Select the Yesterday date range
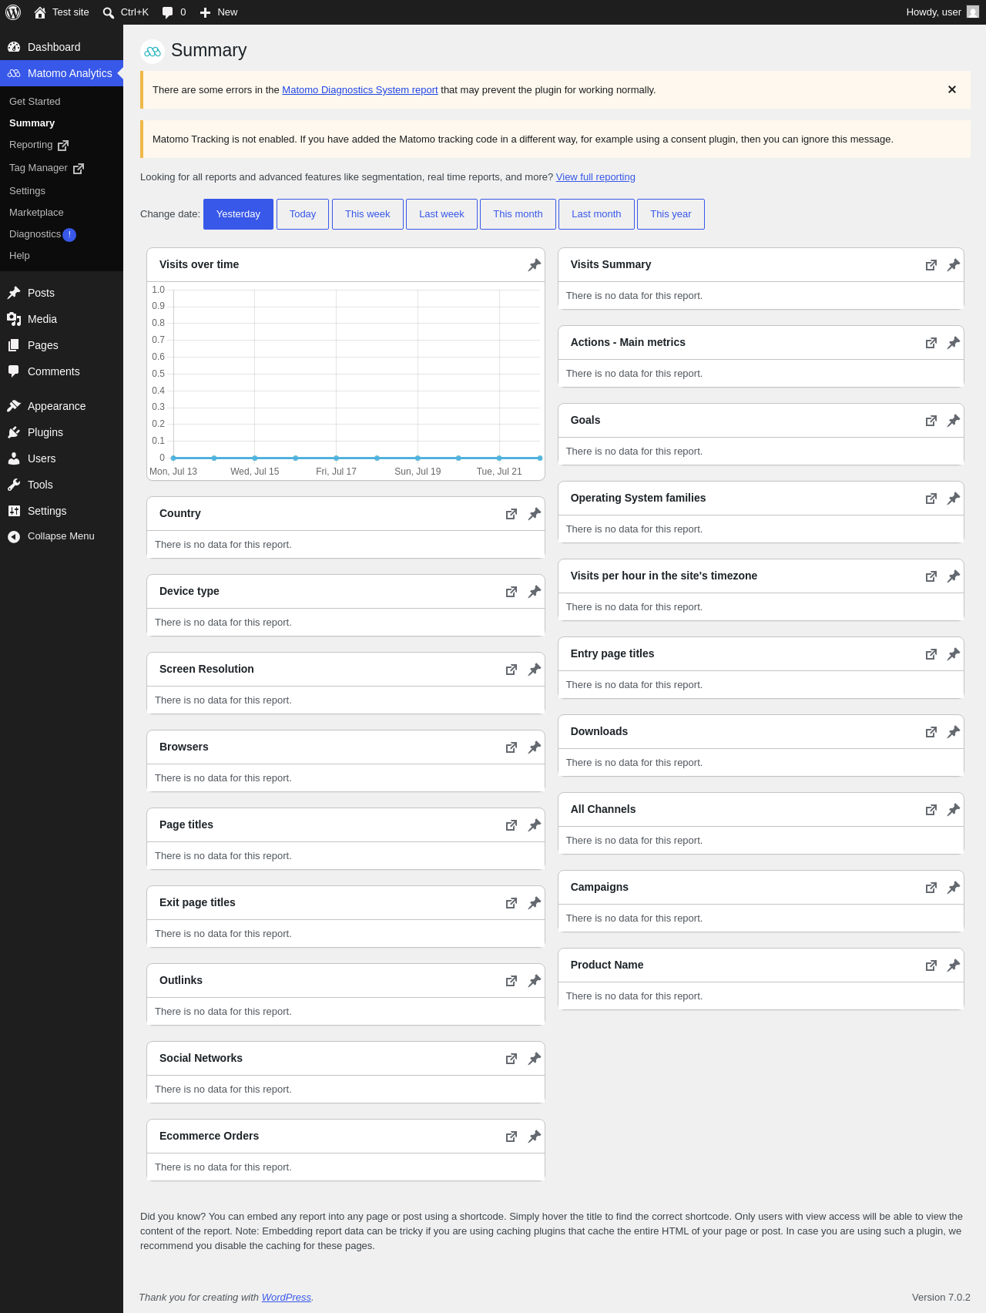This screenshot has height=1313, width=986. (x=238, y=214)
